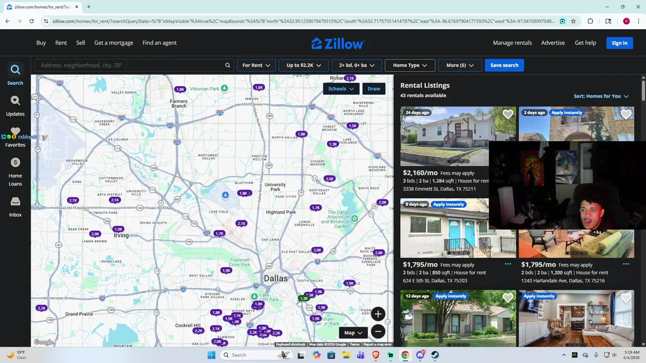Open more options for 624 E 5th St listing
The image size is (646, 363).
[x=508, y=264]
